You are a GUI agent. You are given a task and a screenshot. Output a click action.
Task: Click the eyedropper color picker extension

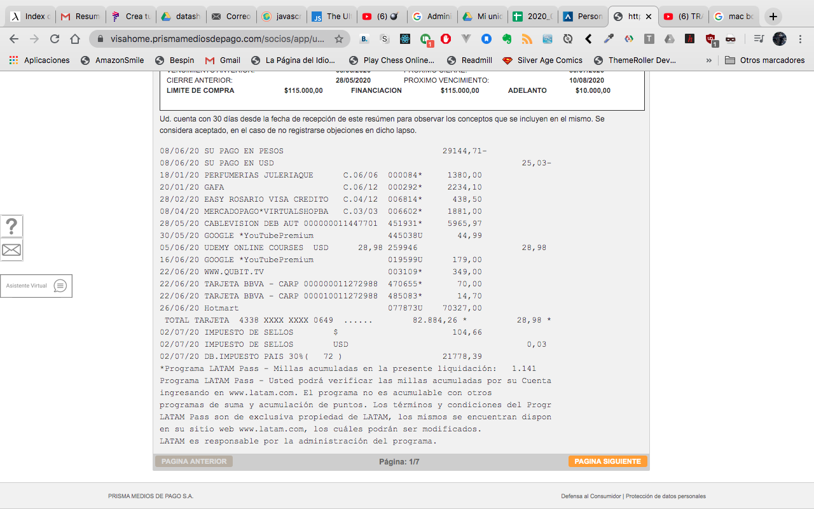(609, 39)
